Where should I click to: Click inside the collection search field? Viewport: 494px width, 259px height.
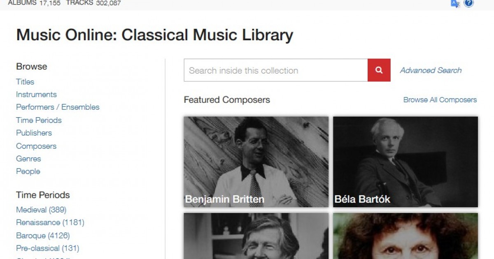[276, 70]
